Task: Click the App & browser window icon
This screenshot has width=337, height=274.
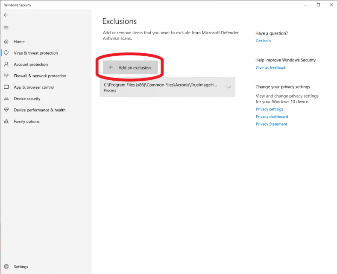Action: pos(6,87)
